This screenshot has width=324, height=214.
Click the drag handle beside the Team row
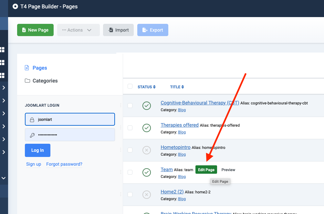121,172
